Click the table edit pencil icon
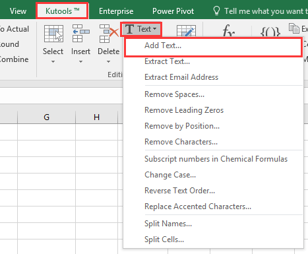Viewport: 308px width, 254px height. (x=186, y=31)
